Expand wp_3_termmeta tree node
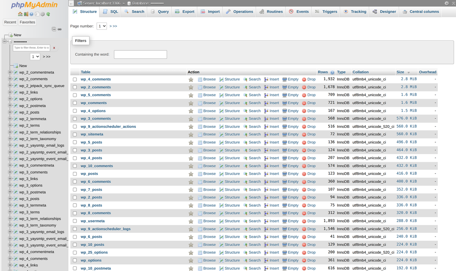Screen dimensions: 456x271 coord(10,205)
